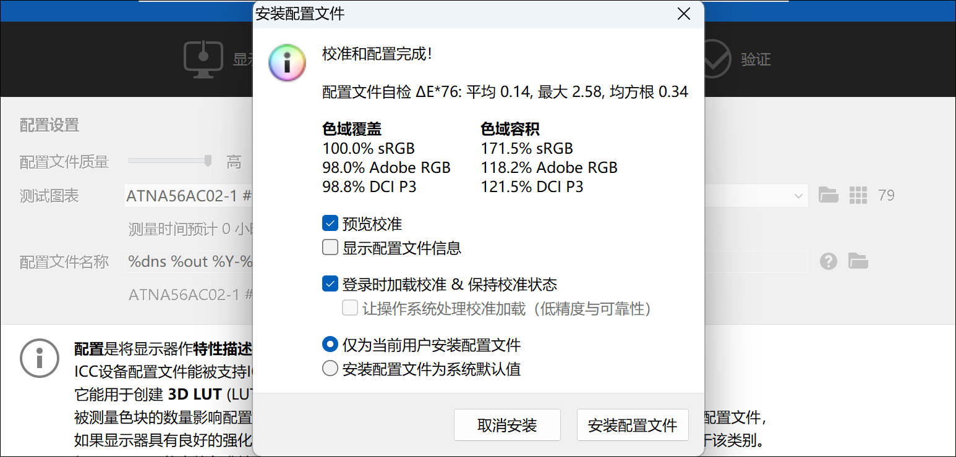Click the display monitor icon in top bar

click(x=203, y=59)
